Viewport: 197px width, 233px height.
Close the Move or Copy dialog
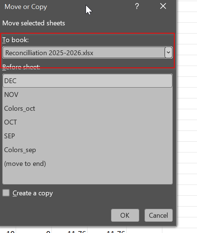tap(163, 6)
